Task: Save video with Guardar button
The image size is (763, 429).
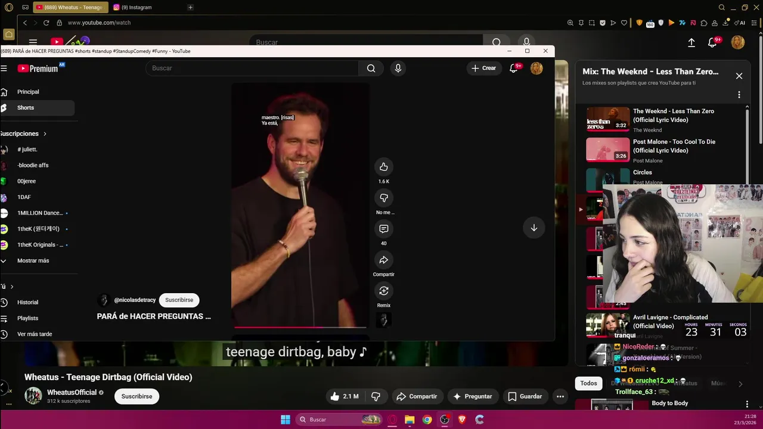Action: point(525,396)
